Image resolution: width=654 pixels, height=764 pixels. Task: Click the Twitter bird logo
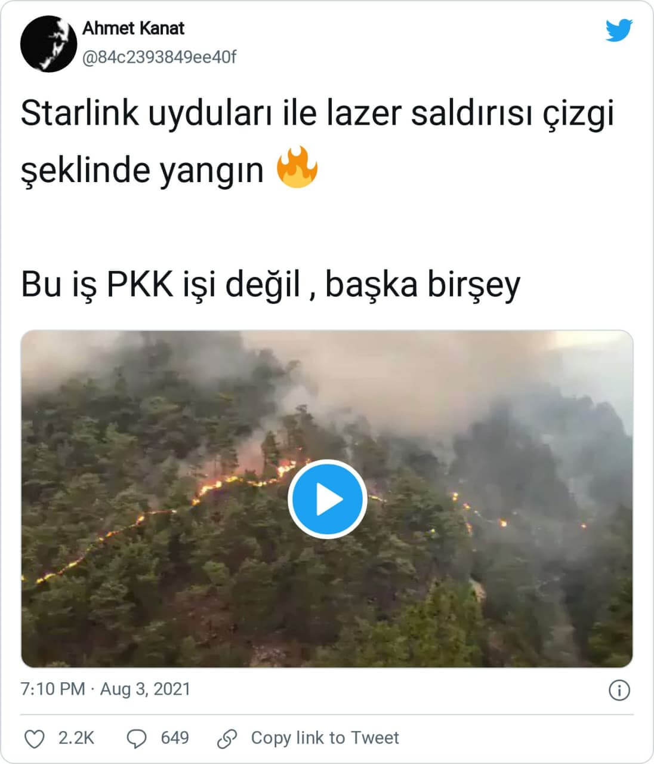pyautogui.click(x=619, y=30)
